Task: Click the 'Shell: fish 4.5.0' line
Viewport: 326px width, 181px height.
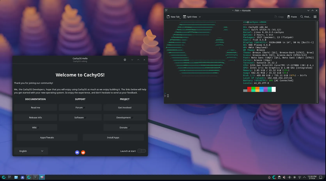Action: pos(254,40)
